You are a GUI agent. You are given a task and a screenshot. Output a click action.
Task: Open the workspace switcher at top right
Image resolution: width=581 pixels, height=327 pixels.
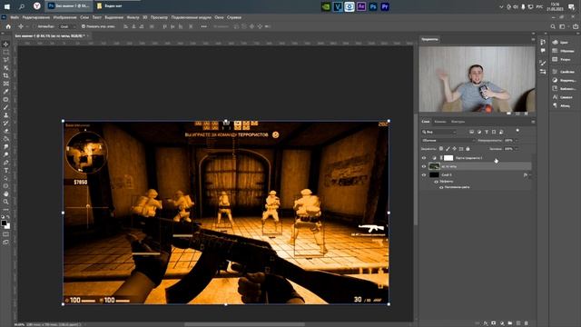point(563,26)
